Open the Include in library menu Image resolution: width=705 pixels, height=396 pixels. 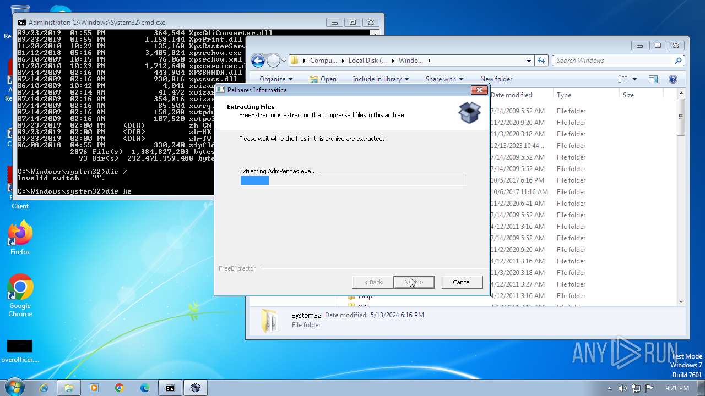(381, 79)
